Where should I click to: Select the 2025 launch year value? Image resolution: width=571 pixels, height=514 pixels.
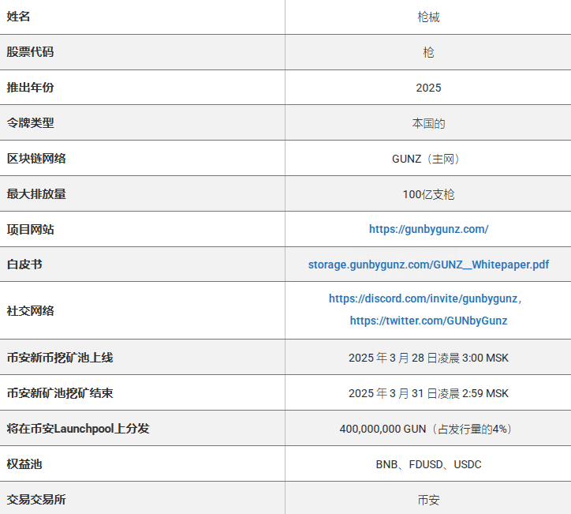(428, 88)
